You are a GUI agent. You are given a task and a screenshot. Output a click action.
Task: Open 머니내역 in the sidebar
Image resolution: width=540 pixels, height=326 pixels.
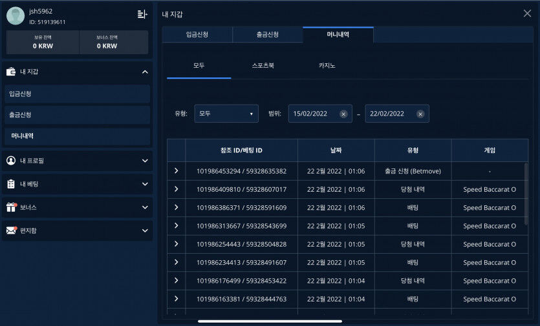point(77,136)
